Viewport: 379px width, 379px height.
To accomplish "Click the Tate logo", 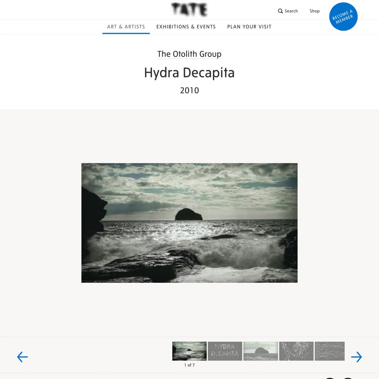I will 189,10.
